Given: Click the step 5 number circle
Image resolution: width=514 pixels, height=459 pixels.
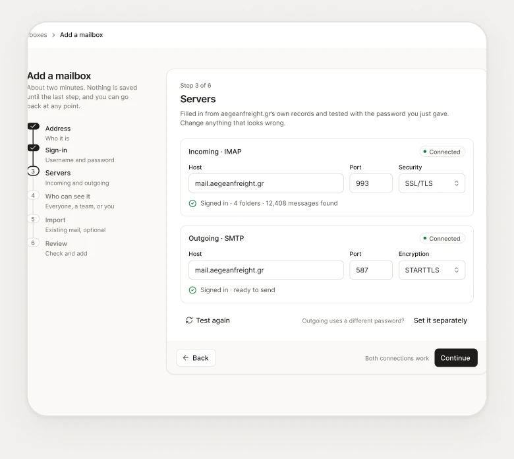Looking at the screenshot, I should click(x=33, y=219).
